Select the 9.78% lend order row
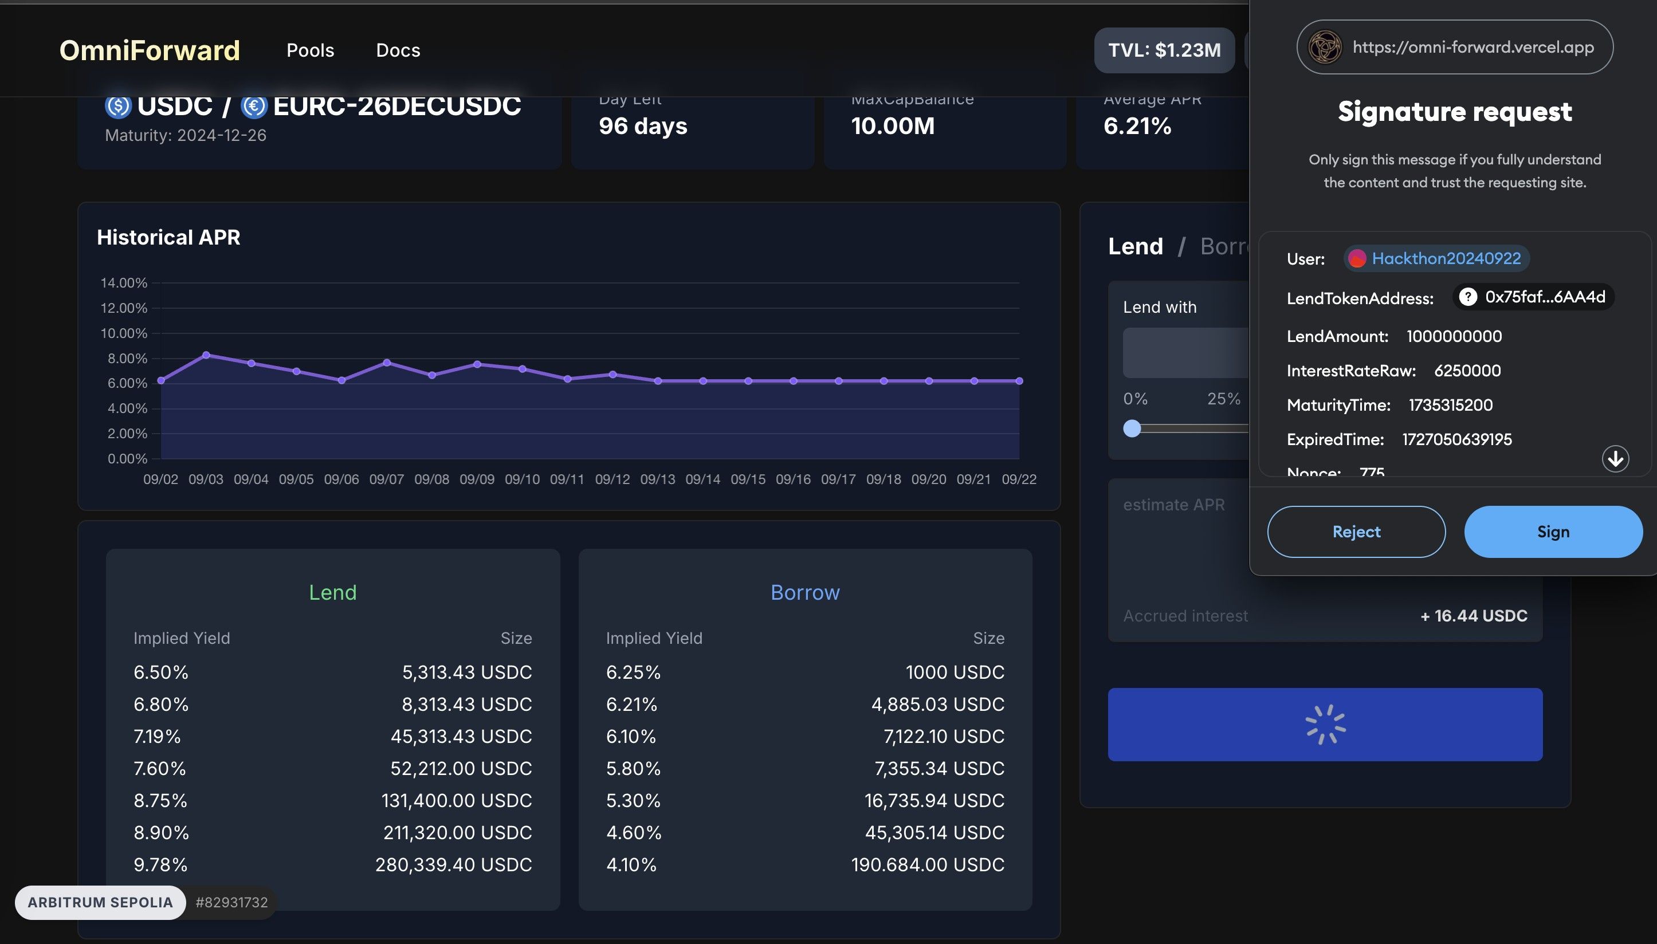1657x944 pixels. (333, 865)
